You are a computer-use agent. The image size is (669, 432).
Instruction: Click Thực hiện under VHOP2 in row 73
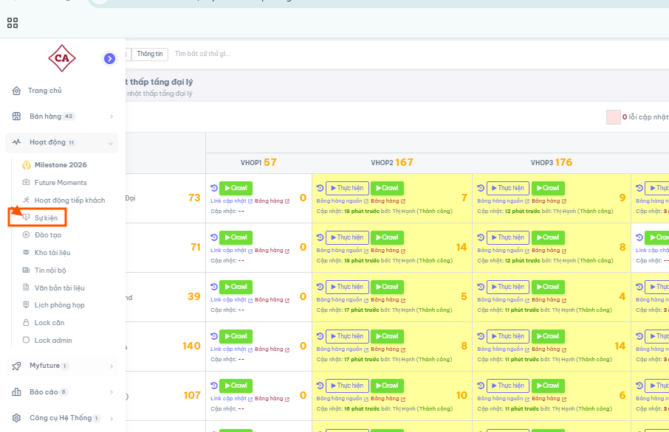(x=347, y=188)
